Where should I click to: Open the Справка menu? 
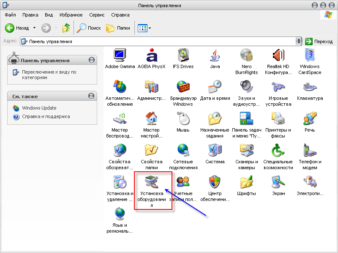click(120, 15)
